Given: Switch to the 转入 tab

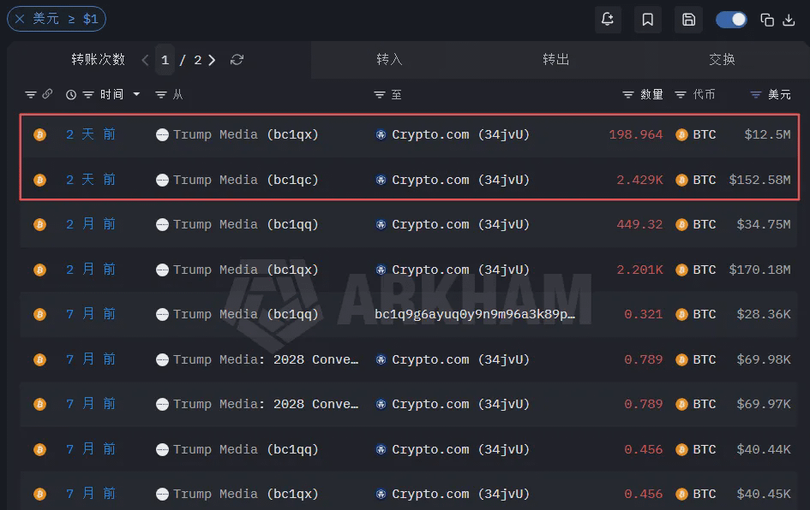Looking at the screenshot, I should pos(389,59).
